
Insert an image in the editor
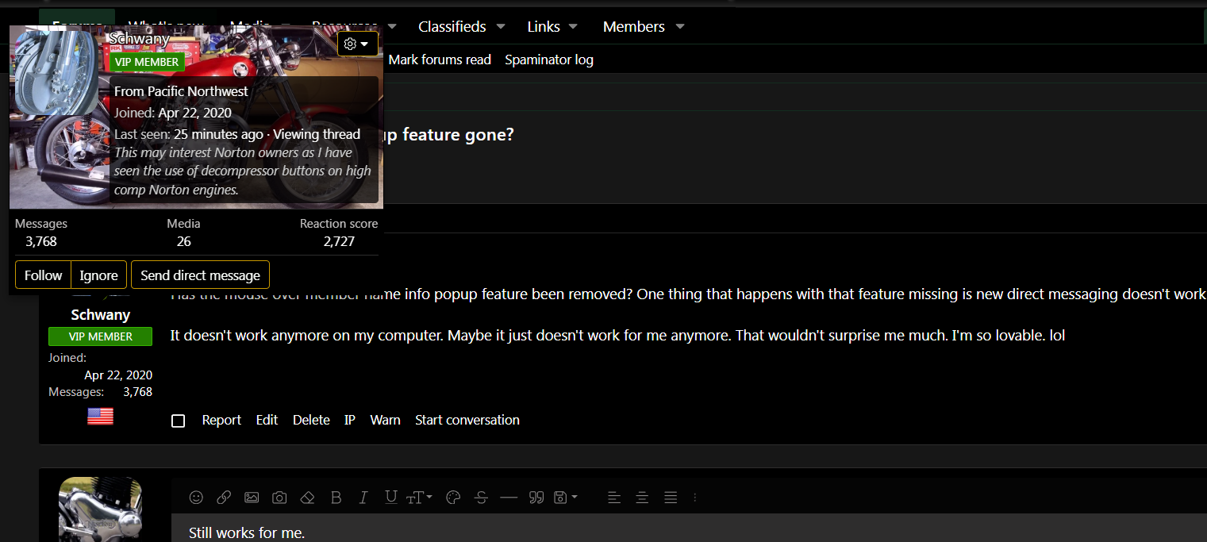[x=252, y=498]
